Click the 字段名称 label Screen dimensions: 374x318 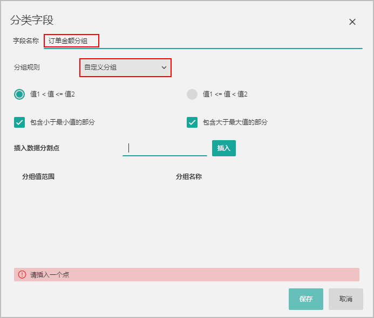pos(26,41)
